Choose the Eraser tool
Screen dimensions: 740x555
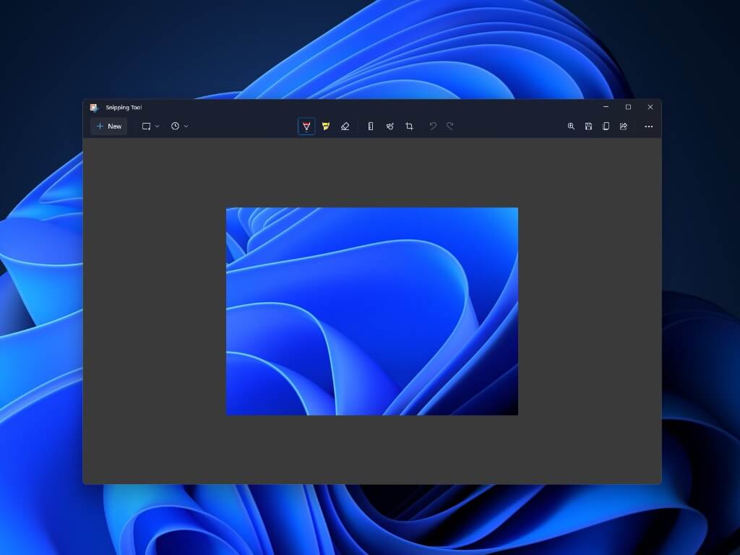[x=345, y=126]
